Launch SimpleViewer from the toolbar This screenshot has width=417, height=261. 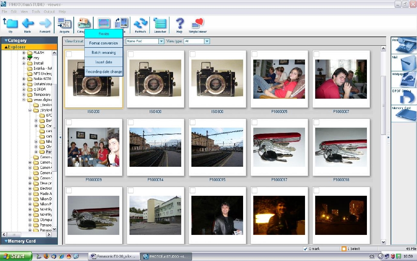tap(198, 24)
